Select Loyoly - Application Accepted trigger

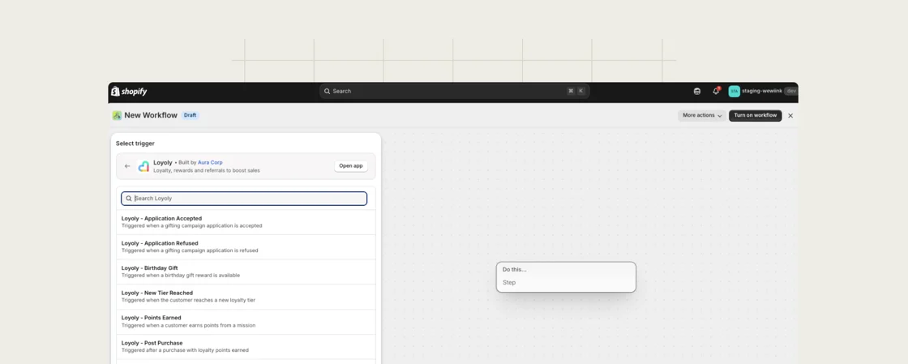246,222
